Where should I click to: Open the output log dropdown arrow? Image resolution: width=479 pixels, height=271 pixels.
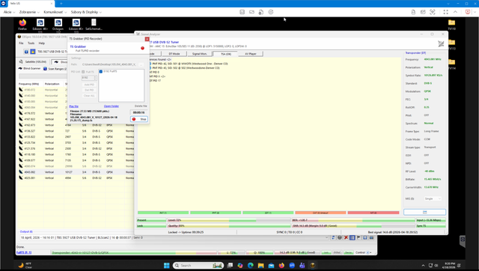pyautogui.click(x=326, y=237)
